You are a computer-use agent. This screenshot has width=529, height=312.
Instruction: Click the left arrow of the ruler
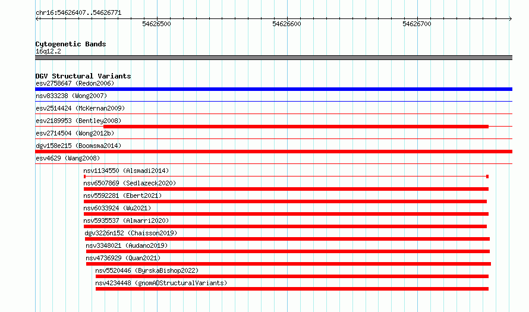point(37,19)
